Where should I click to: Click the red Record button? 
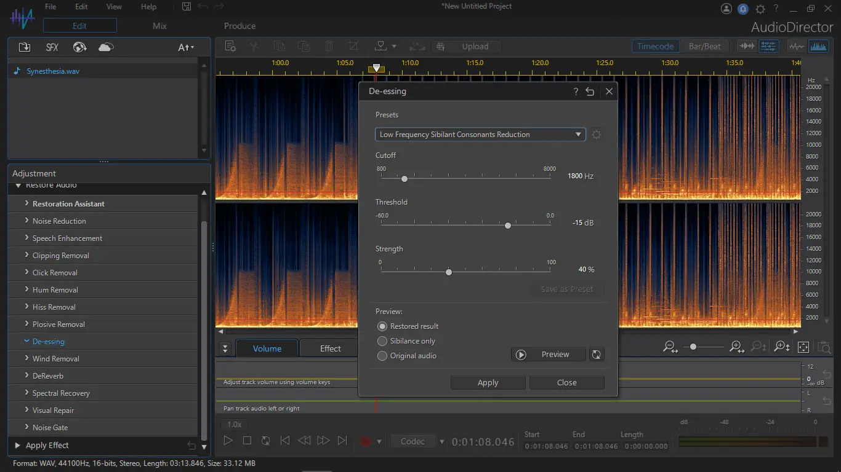tap(366, 441)
